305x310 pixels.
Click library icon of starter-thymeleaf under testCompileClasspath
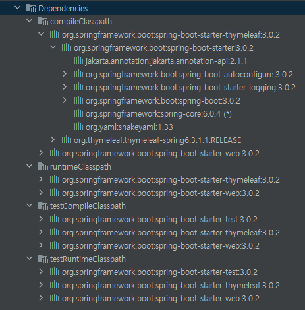pos(55,232)
